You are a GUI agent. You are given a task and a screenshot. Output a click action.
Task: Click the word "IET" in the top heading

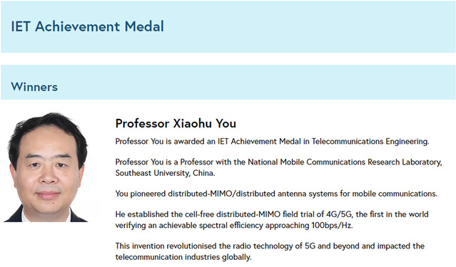point(21,26)
